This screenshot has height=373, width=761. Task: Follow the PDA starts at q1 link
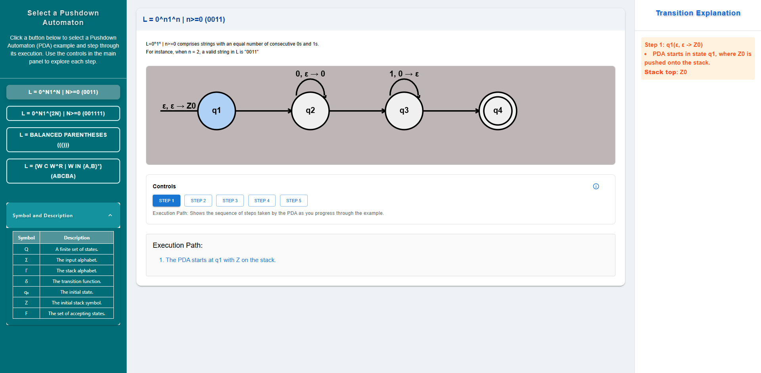pos(220,260)
